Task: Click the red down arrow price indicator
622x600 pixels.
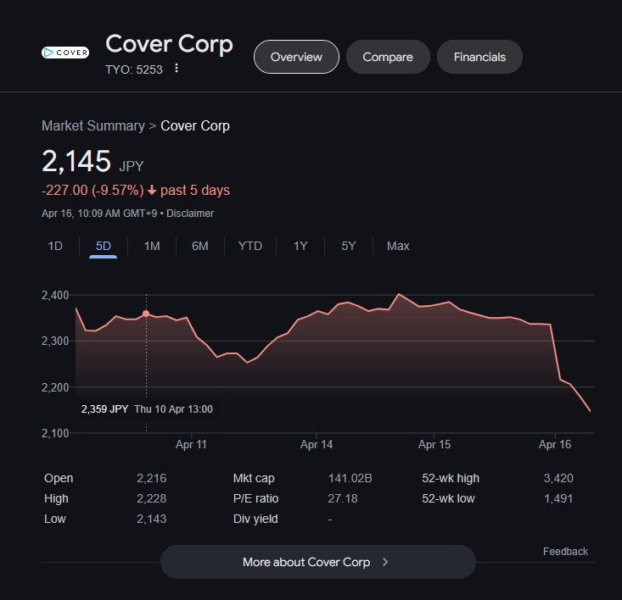Action: (x=152, y=191)
